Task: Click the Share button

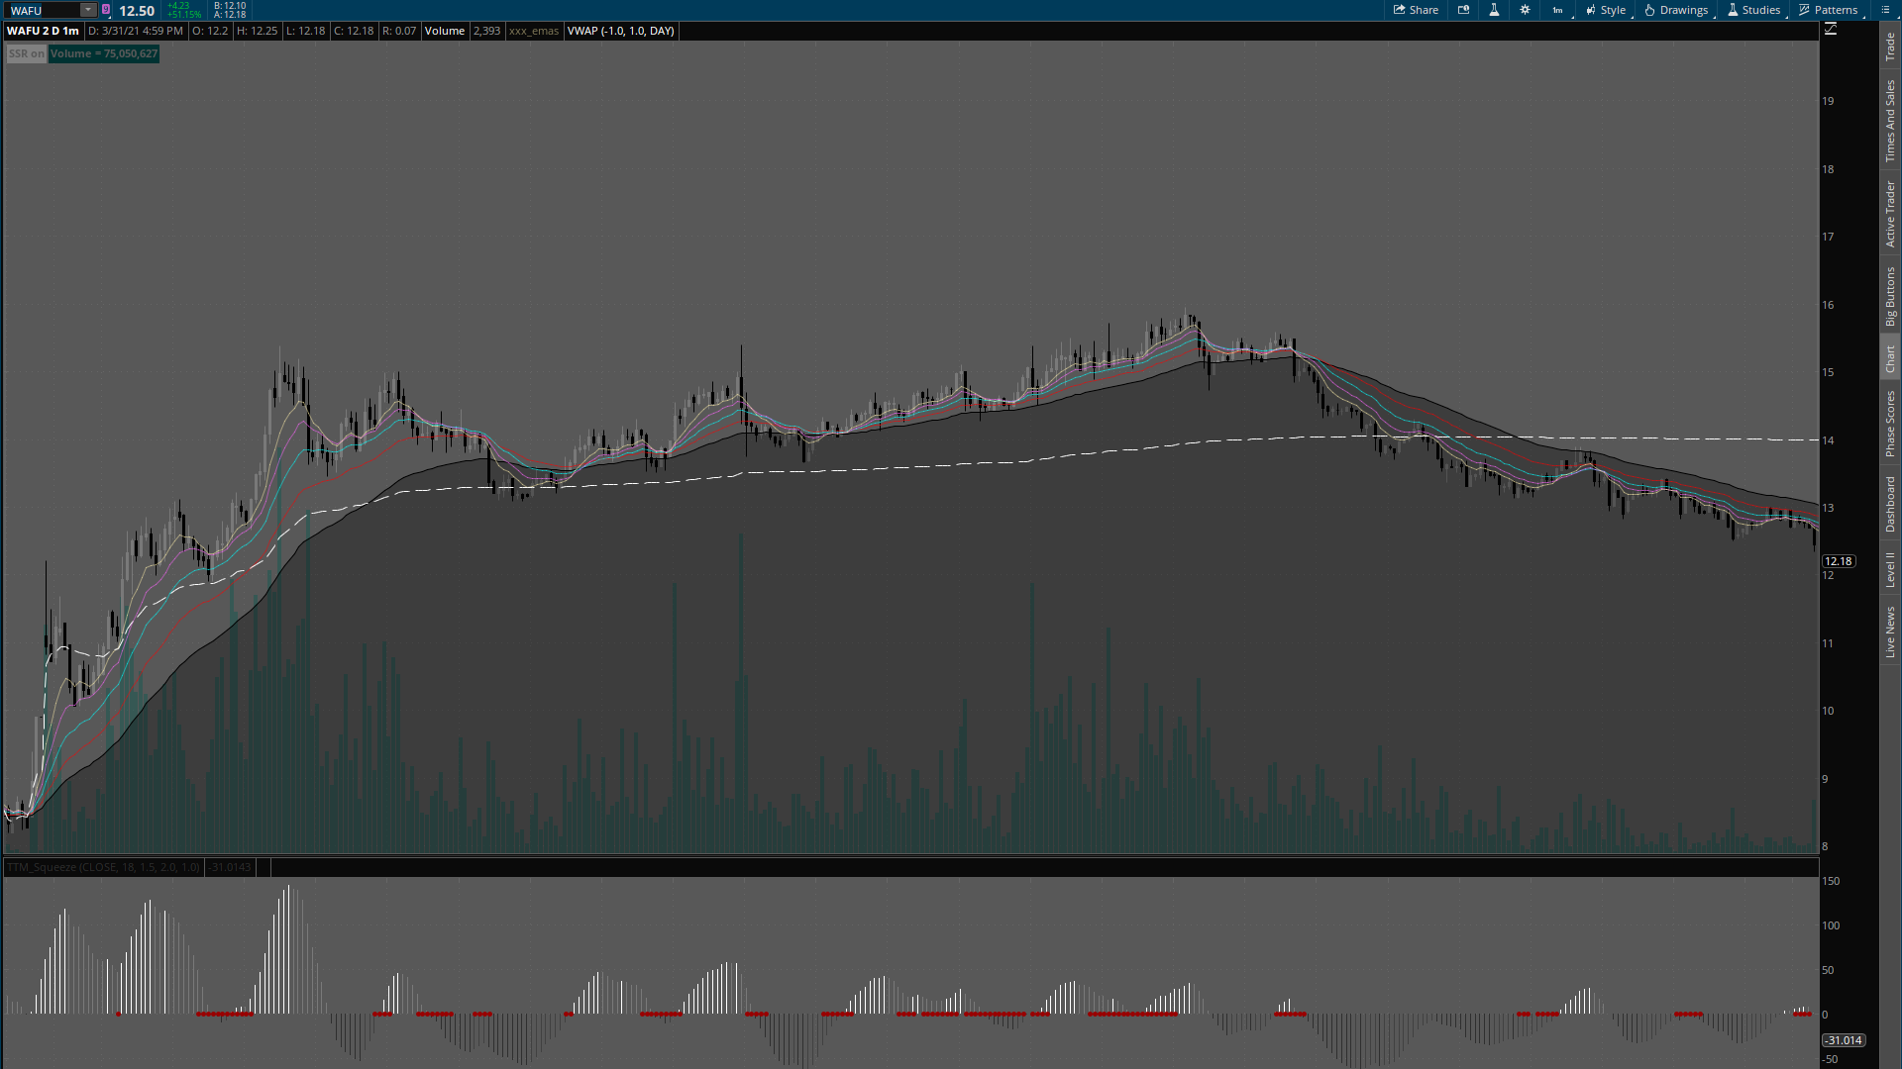Action: [1416, 10]
